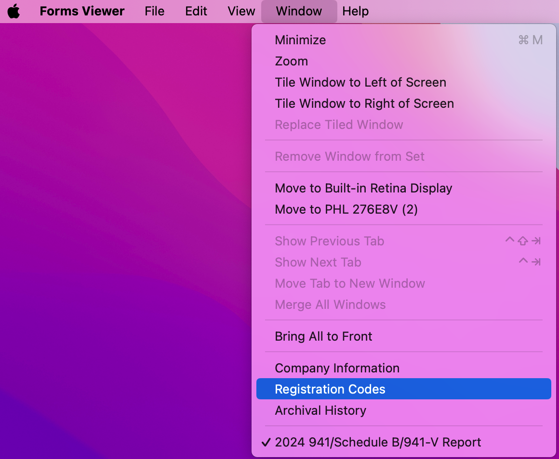This screenshot has width=559, height=459.
Task: Select checked 2024 941/Schedule B/941-V Report window
Action: click(377, 442)
